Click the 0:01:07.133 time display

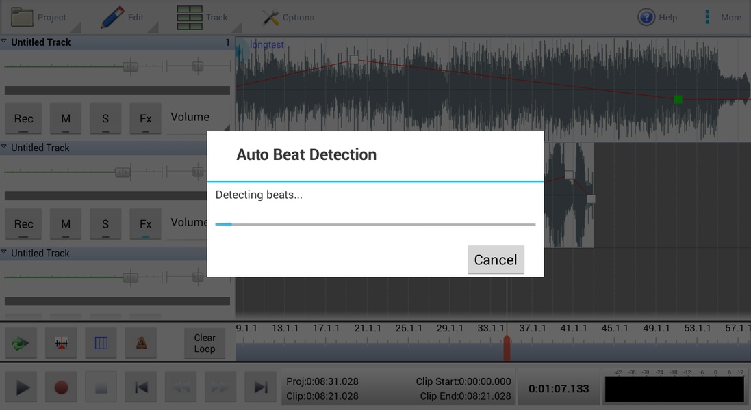[x=559, y=389]
